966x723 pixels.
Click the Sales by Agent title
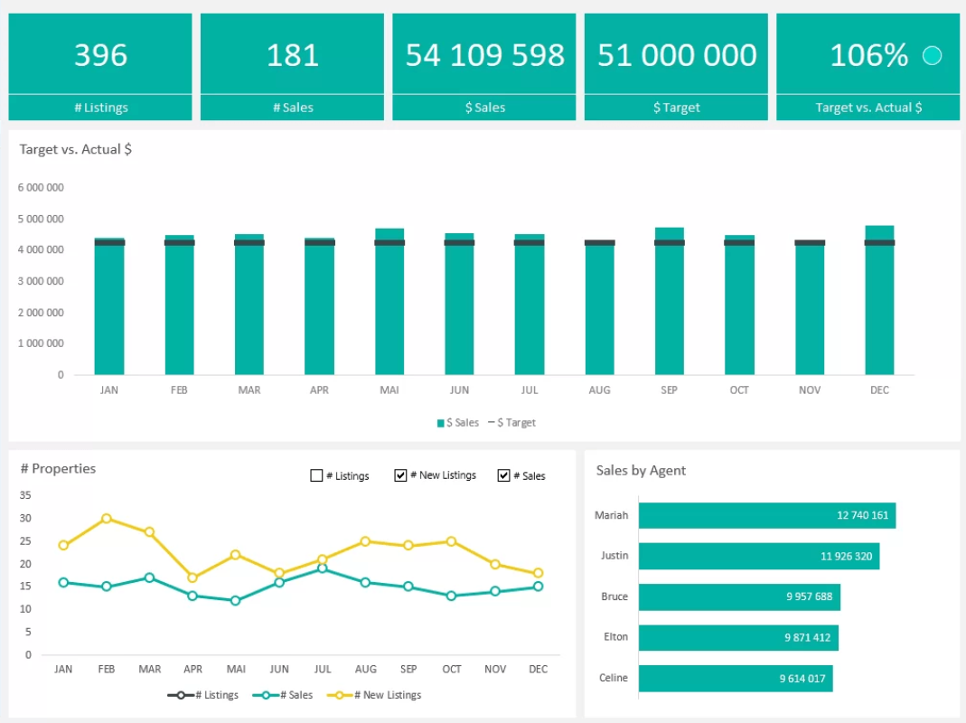pos(641,470)
